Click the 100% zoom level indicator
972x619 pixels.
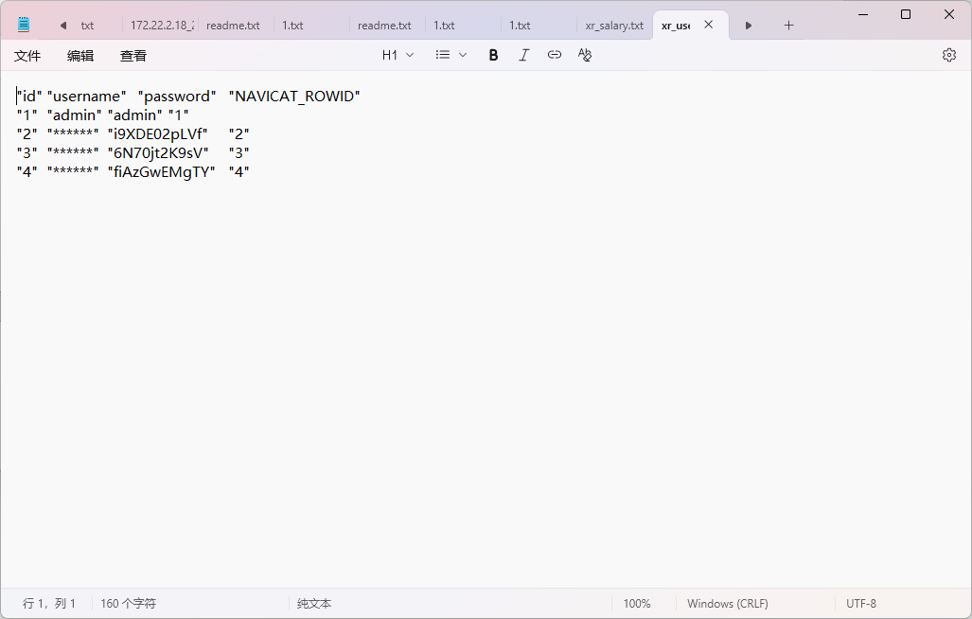tap(637, 603)
